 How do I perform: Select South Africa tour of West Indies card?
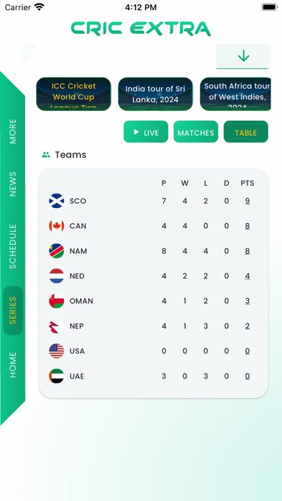click(x=236, y=94)
